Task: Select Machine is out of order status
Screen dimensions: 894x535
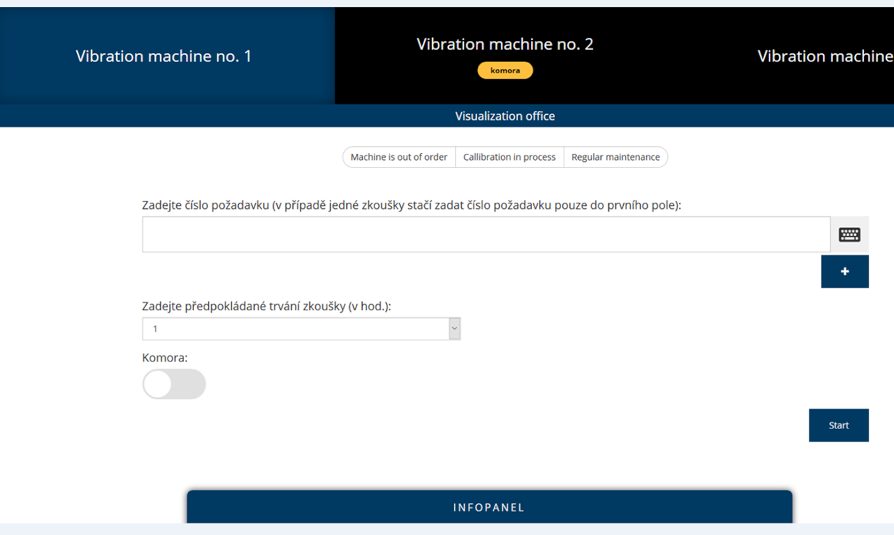Action: 399,157
